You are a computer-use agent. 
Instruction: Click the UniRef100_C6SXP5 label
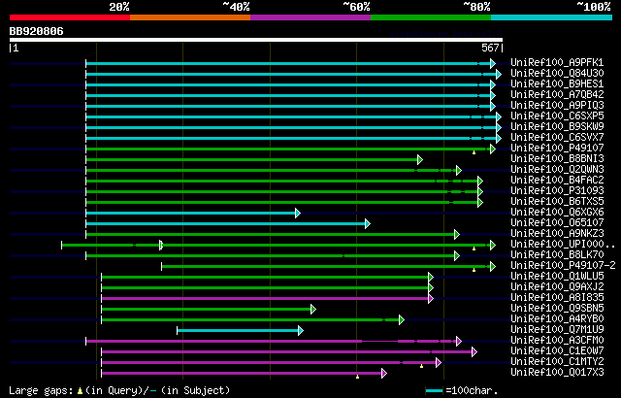(x=557, y=116)
